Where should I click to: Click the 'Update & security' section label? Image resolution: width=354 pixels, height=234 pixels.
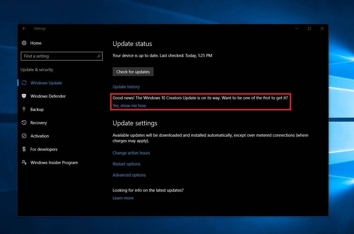click(37, 70)
